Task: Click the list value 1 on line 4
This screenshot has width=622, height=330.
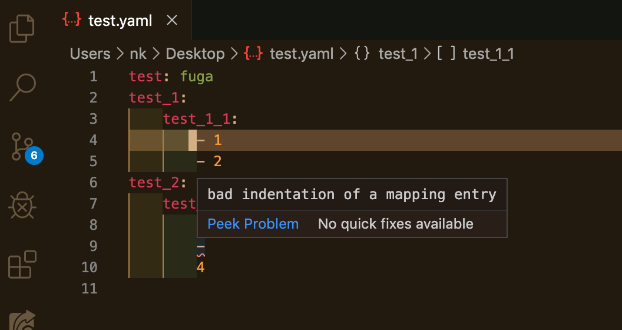Action: click(x=217, y=140)
